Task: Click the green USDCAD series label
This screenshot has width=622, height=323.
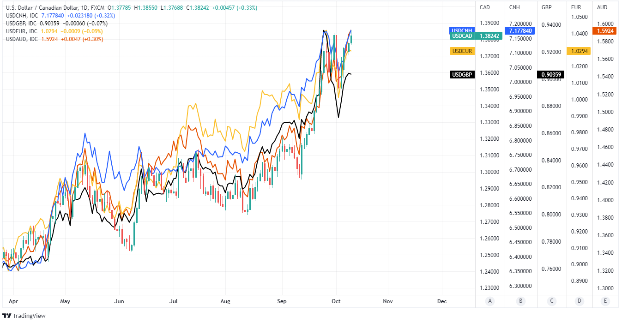Action: [x=462, y=36]
